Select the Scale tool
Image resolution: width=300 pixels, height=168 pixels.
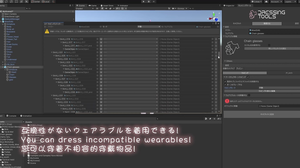click(x=11, y=1)
